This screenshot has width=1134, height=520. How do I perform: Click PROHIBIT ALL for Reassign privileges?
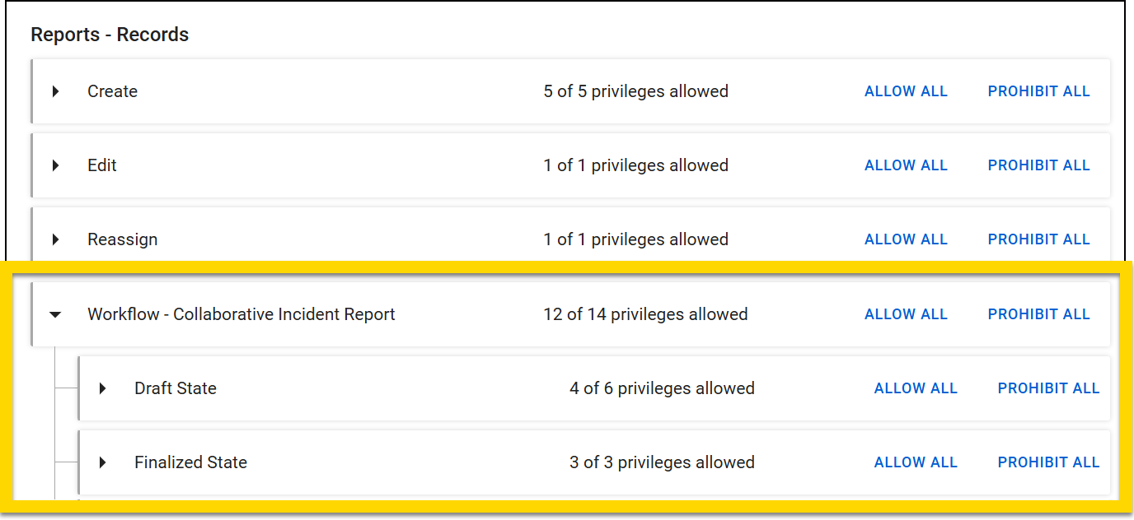(1038, 239)
